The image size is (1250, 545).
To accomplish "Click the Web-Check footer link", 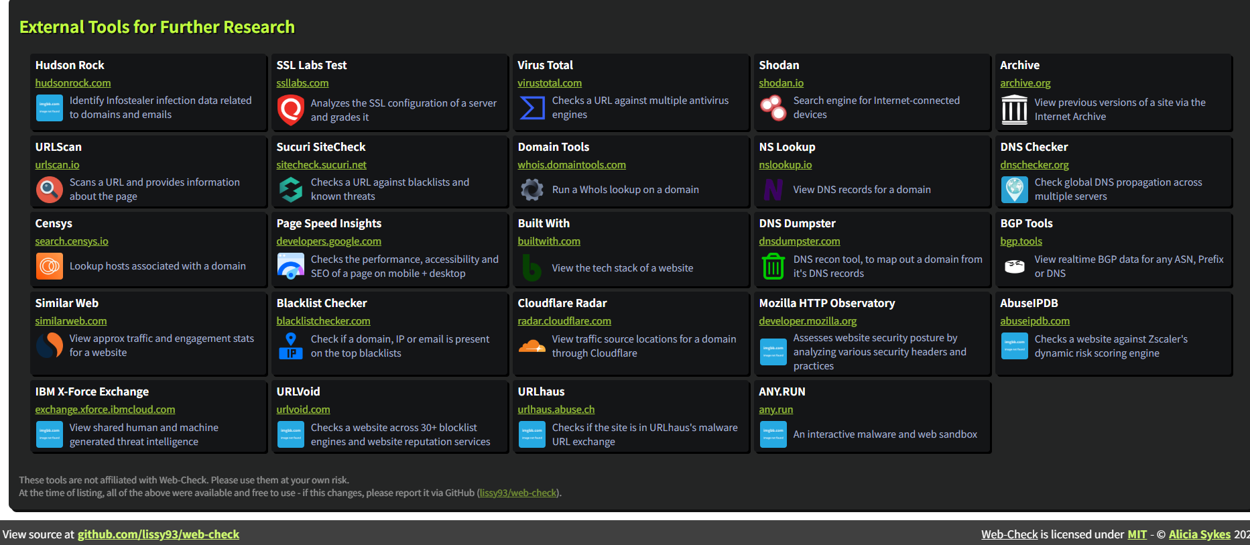I will (x=1009, y=534).
